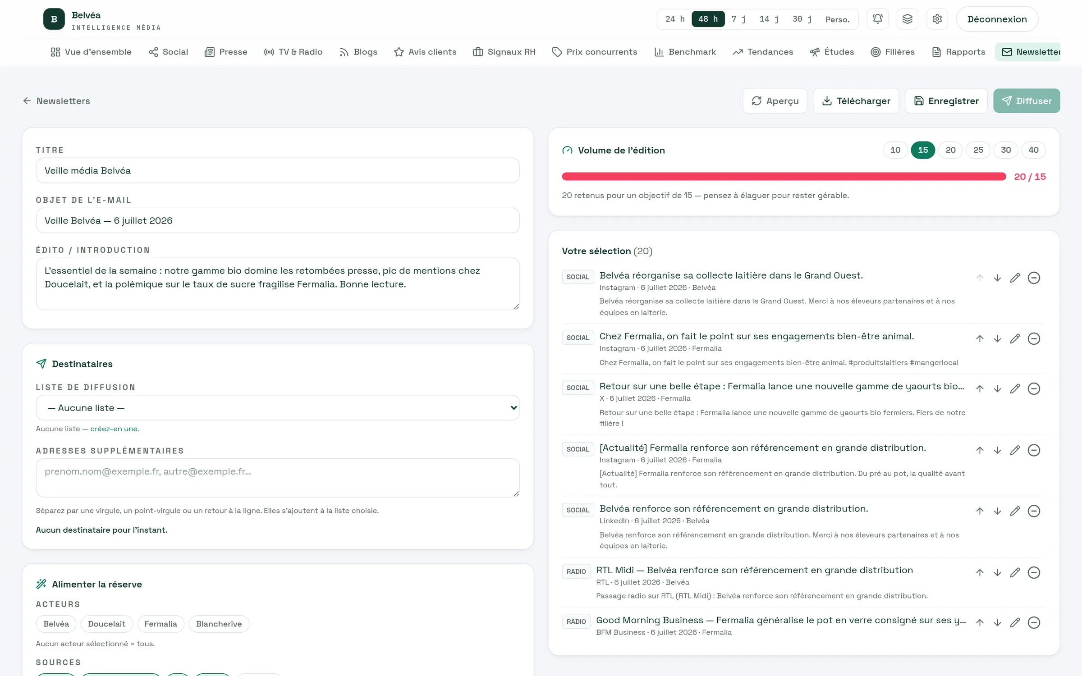Edit the LinkedIn Belvéa référencement item
The image size is (1082, 676).
tap(1015, 511)
